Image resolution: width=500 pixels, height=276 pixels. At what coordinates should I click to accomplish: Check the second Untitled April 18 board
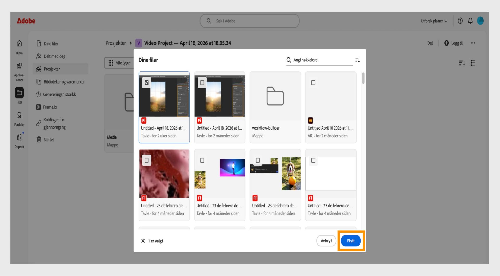202,83
